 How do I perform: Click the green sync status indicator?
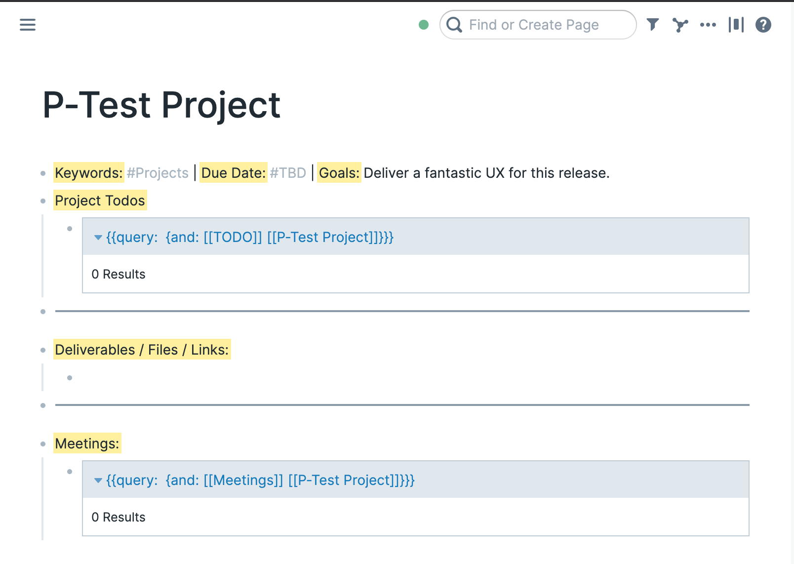coord(424,25)
